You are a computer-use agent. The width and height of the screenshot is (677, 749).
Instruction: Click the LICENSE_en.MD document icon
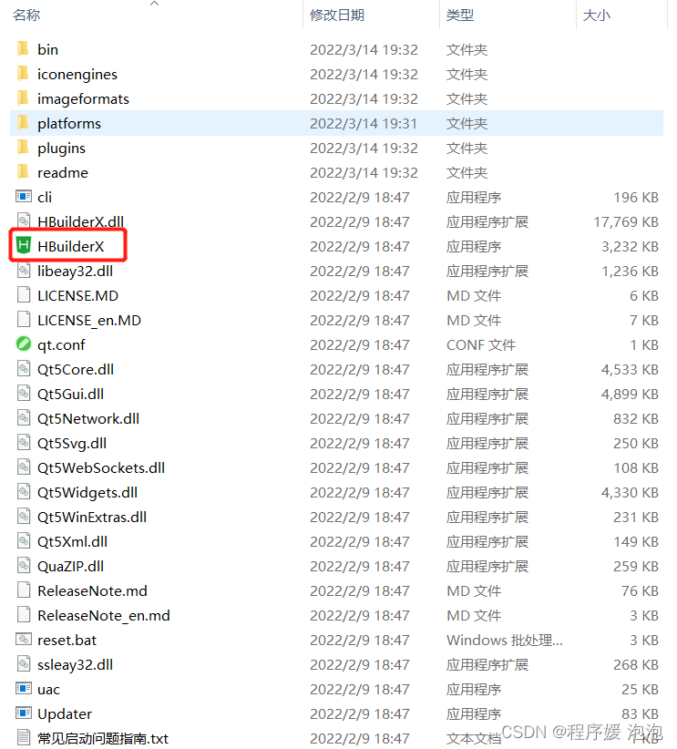point(24,320)
